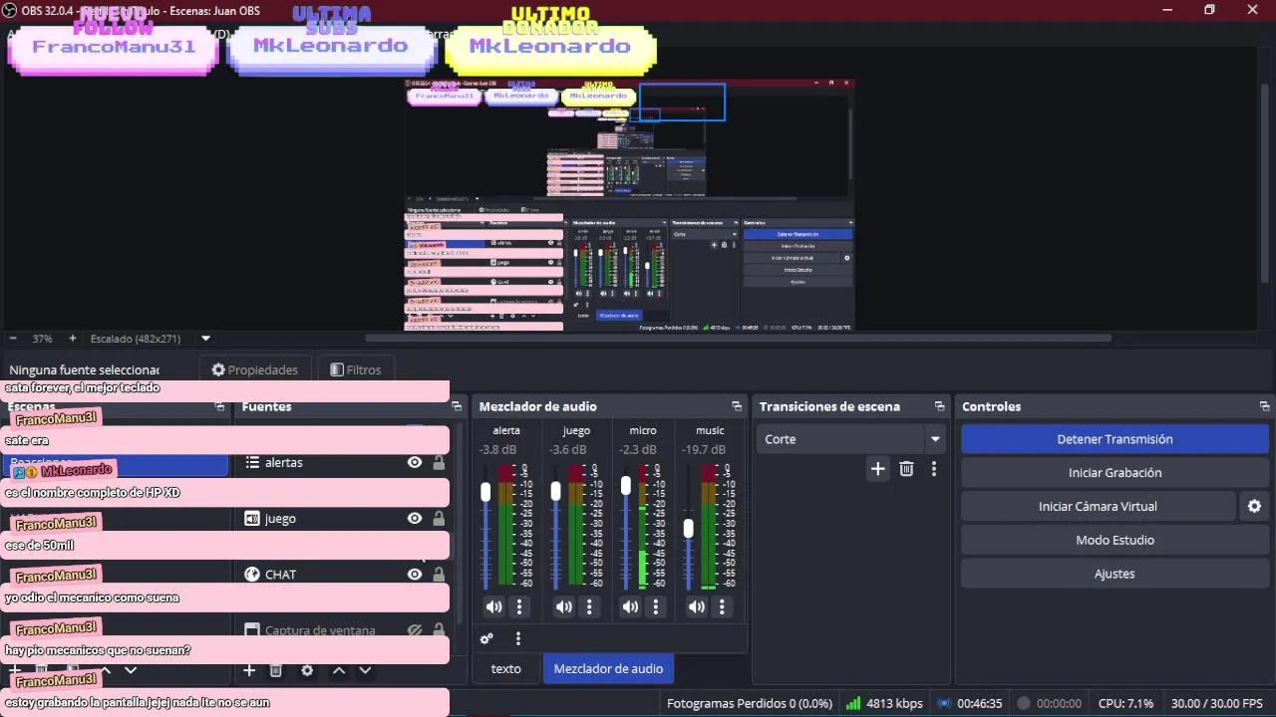Switch to Mezclador de audio tab
1276x717 pixels.
tap(608, 668)
